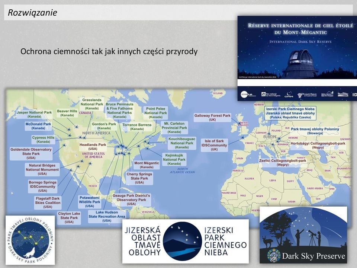Click the Headlands Park (USA) label
357x268 pixels.
coord(93,147)
